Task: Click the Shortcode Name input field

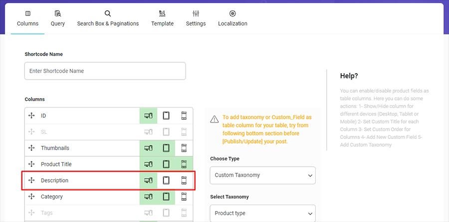Action: [x=105, y=71]
